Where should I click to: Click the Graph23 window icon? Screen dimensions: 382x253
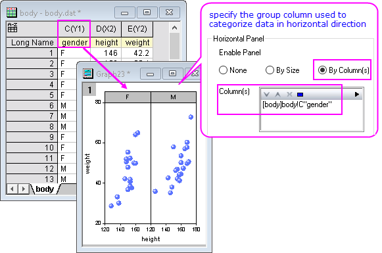pos(87,74)
